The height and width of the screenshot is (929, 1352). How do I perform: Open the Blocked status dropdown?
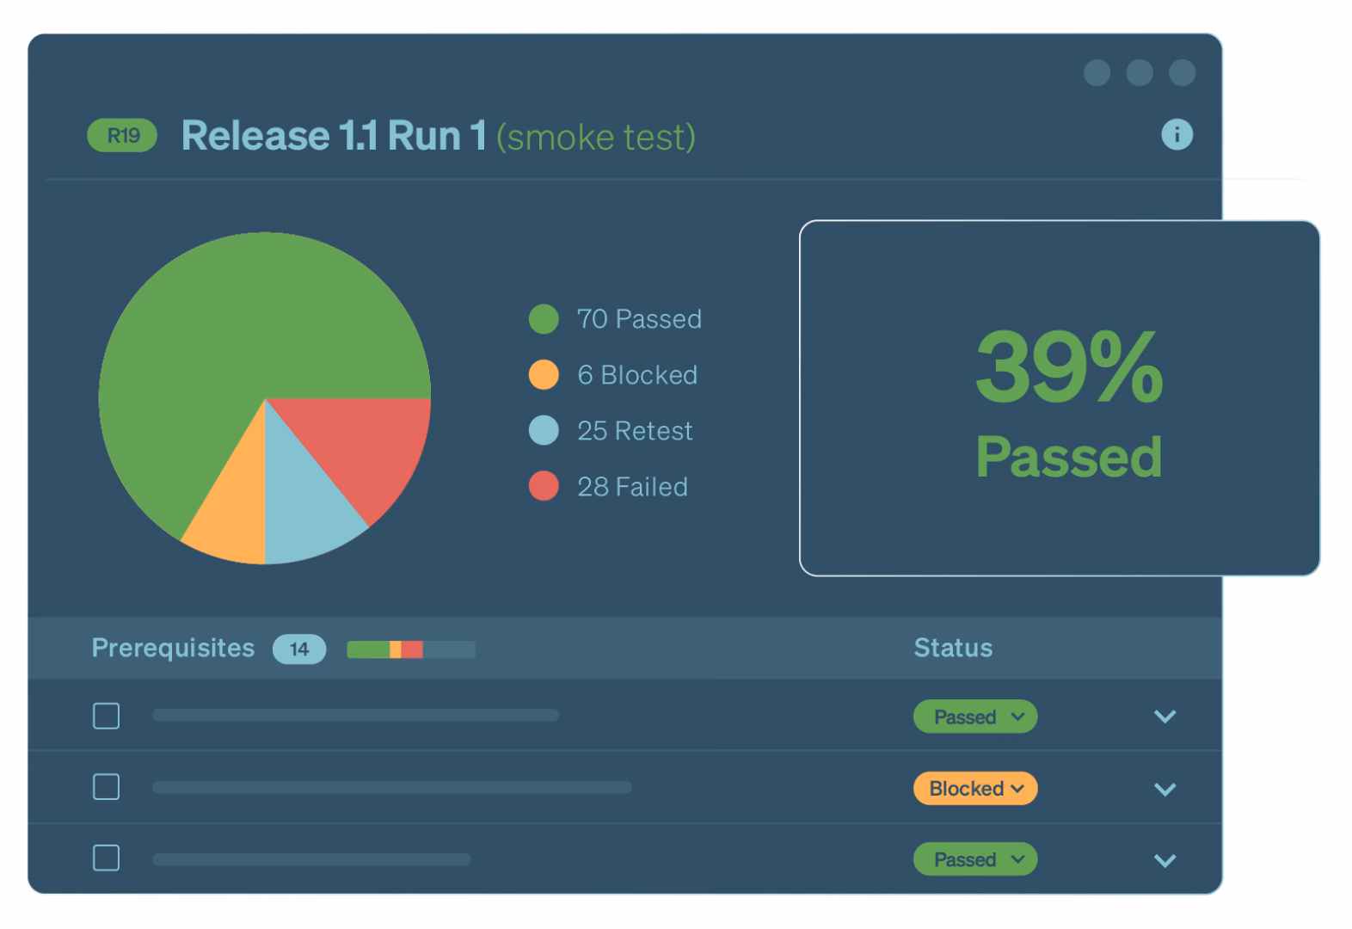974,789
